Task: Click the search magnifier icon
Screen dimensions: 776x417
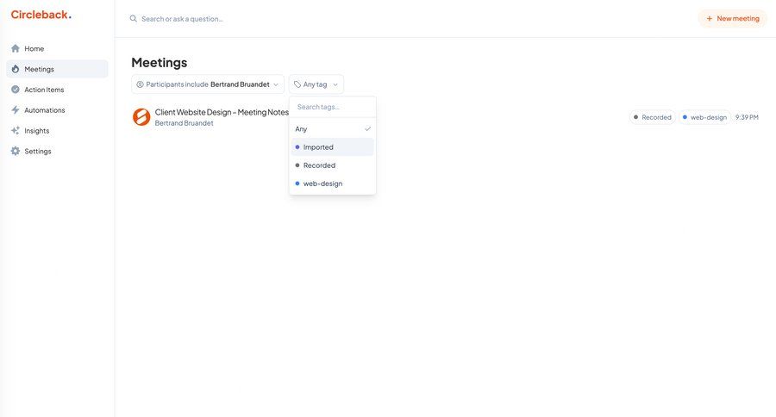Action: (x=134, y=18)
